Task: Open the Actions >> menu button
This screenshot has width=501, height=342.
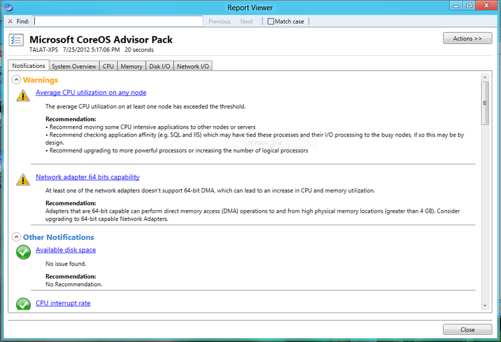Action: (467, 38)
